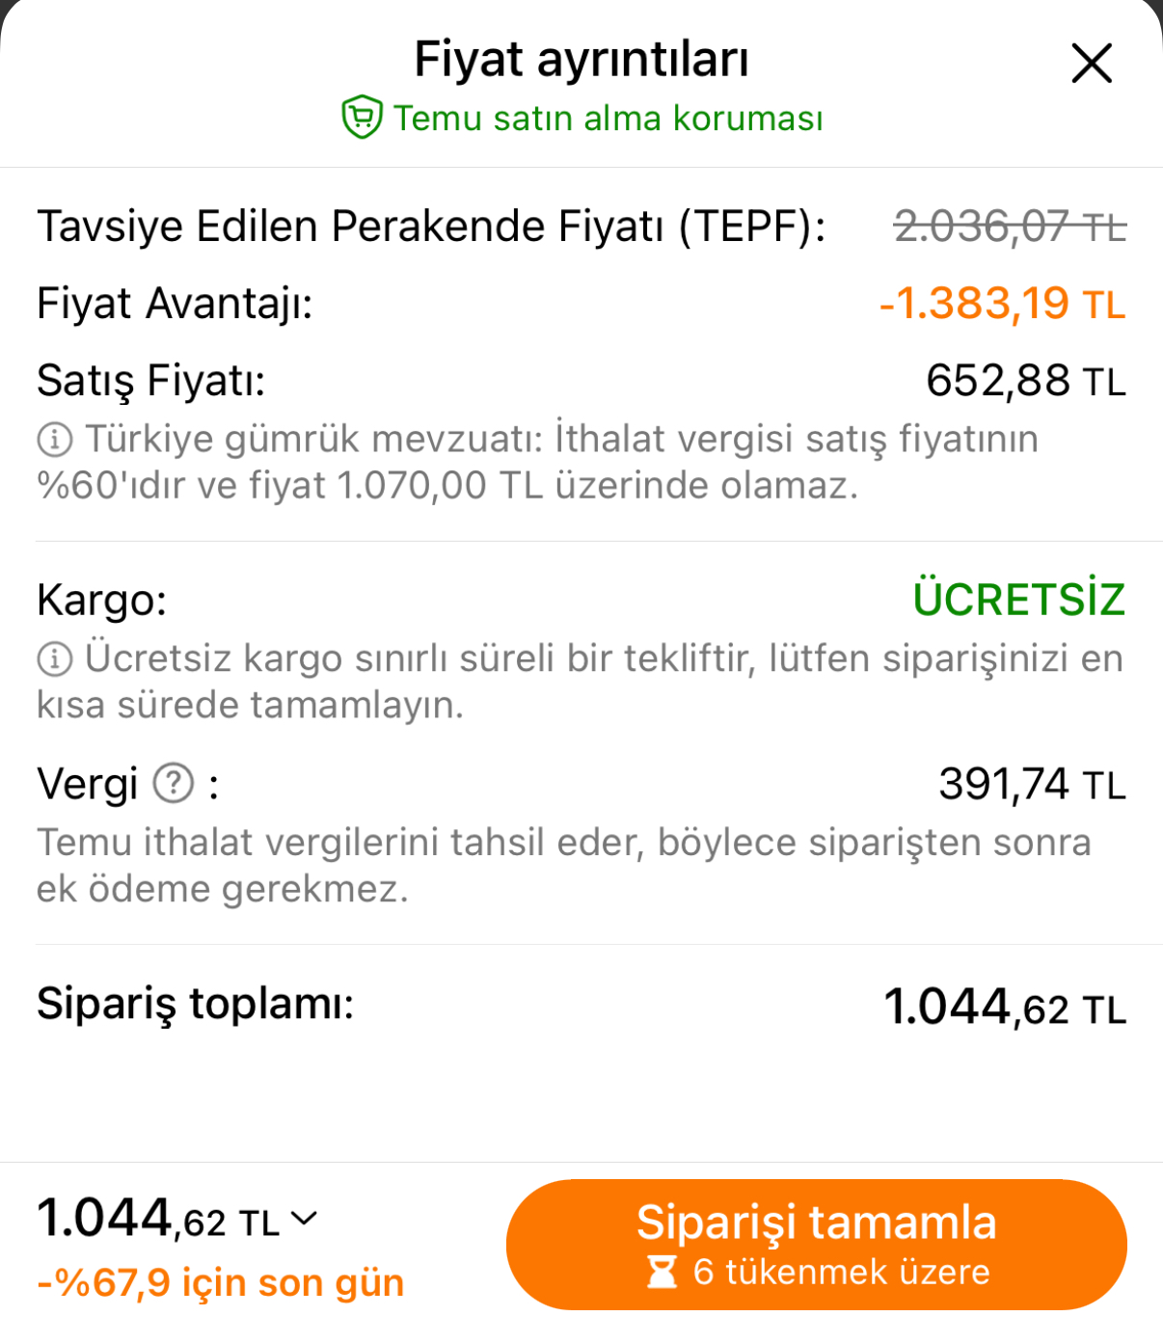Tap the green Temu shield cart icon
The image size is (1163, 1343).
click(363, 118)
